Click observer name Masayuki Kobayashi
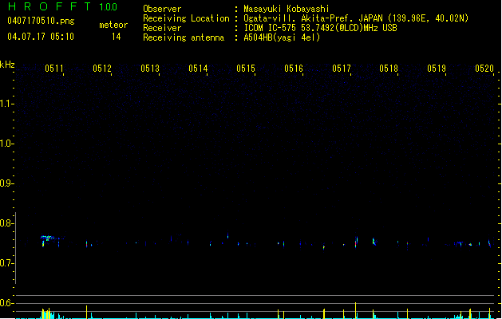This screenshot has height=319, width=502. pyautogui.click(x=287, y=9)
